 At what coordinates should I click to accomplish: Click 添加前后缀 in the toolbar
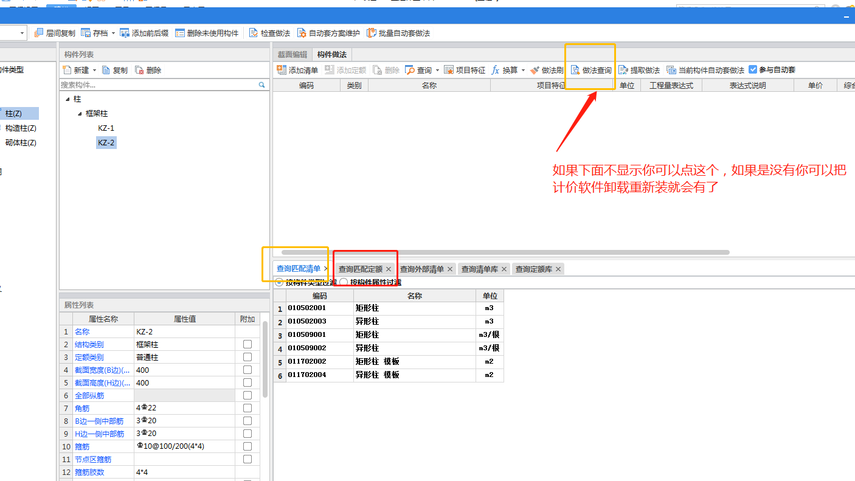click(x=144, y=33)
